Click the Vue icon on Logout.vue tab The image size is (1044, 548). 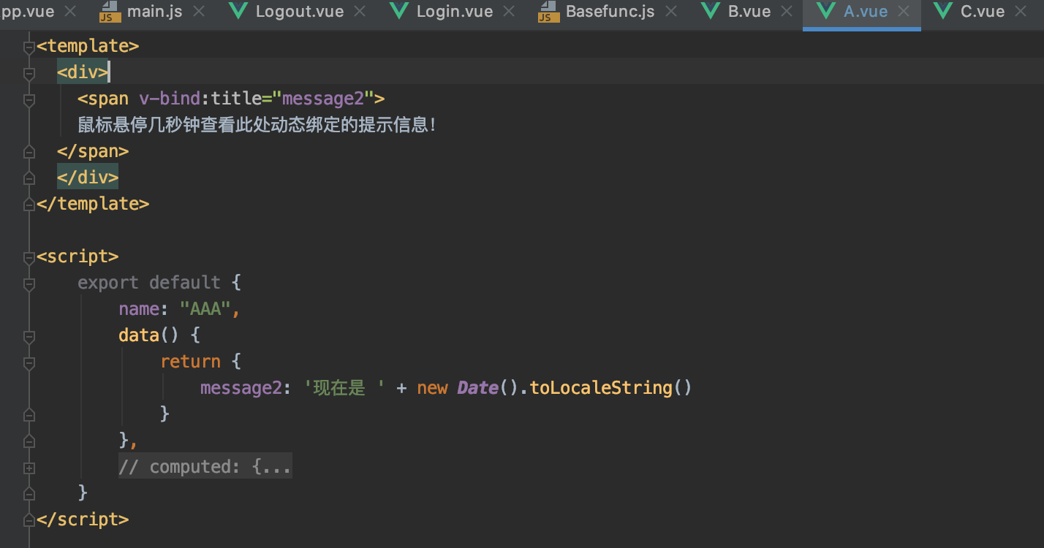click(238, 12)
